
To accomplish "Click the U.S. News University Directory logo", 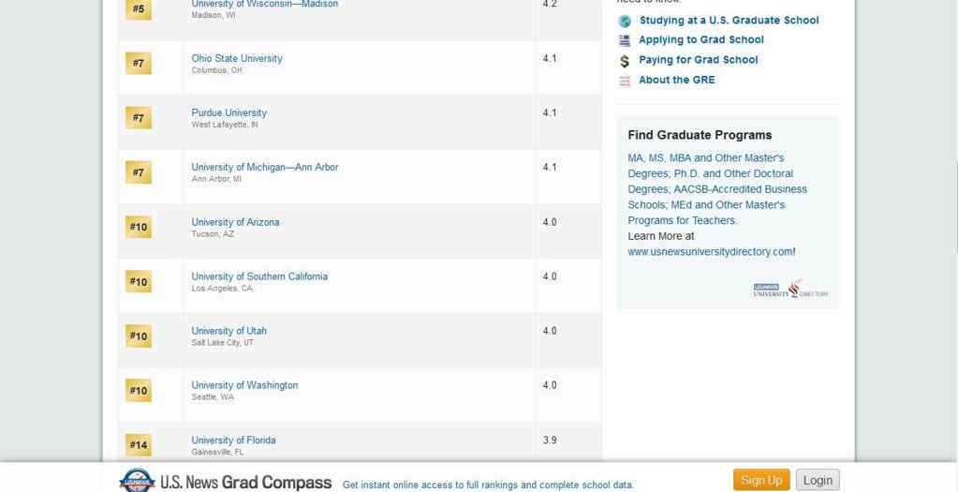I will pos(790,289).
